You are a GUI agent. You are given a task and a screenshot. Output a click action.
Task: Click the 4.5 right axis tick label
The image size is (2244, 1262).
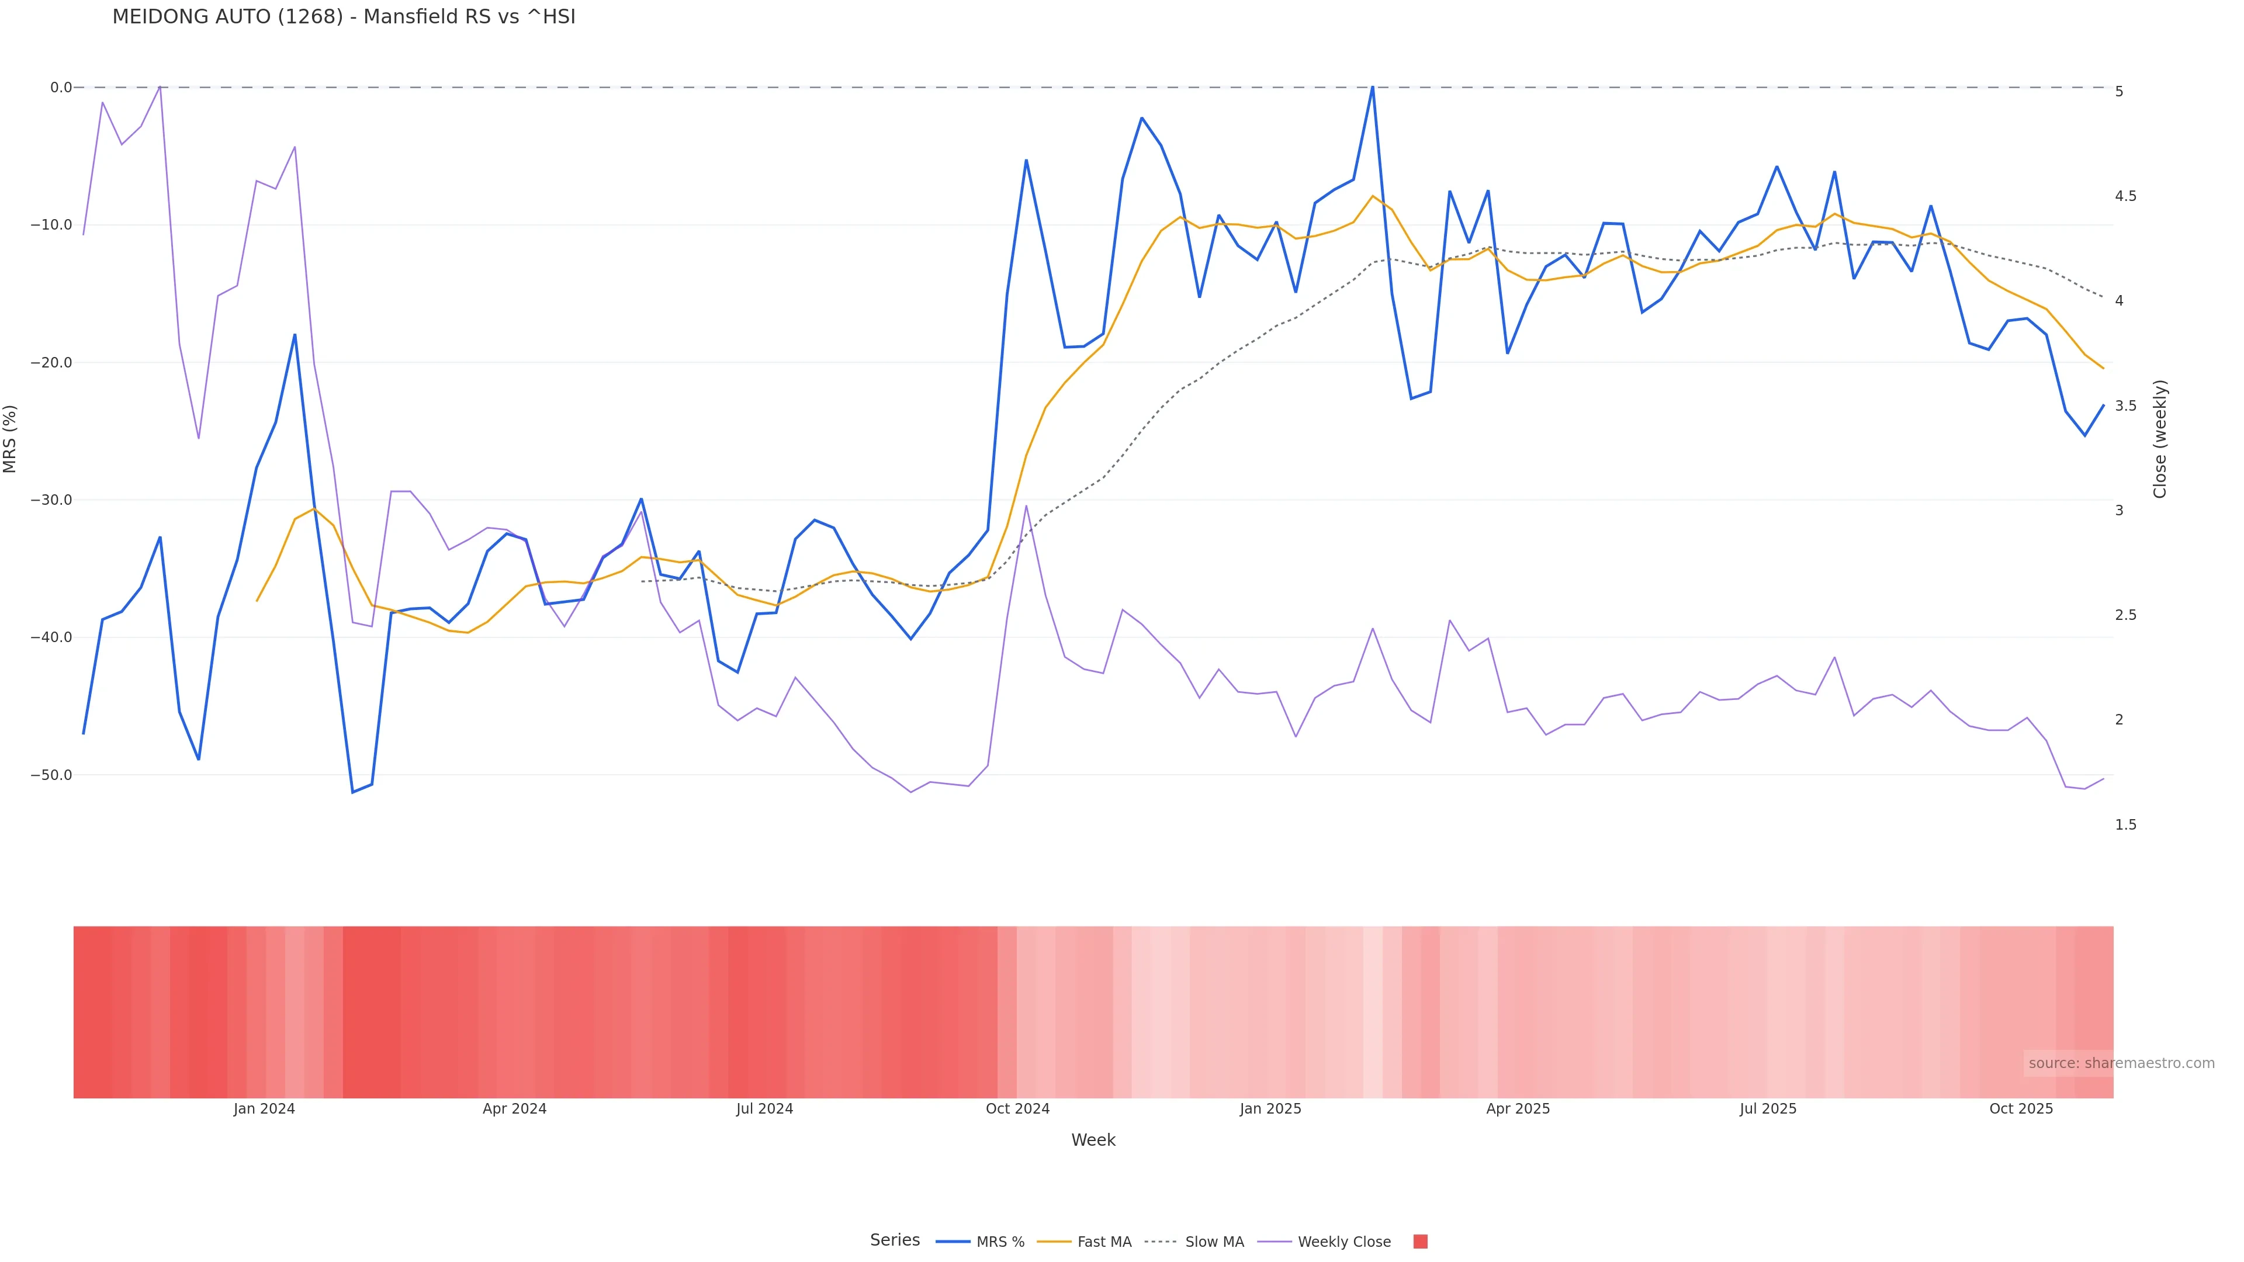[x=2125, y=196]
